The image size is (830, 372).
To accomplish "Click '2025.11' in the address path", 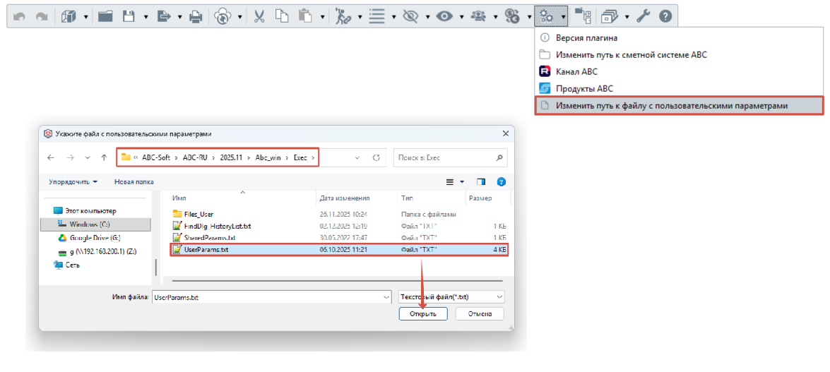I will point(231,157).
